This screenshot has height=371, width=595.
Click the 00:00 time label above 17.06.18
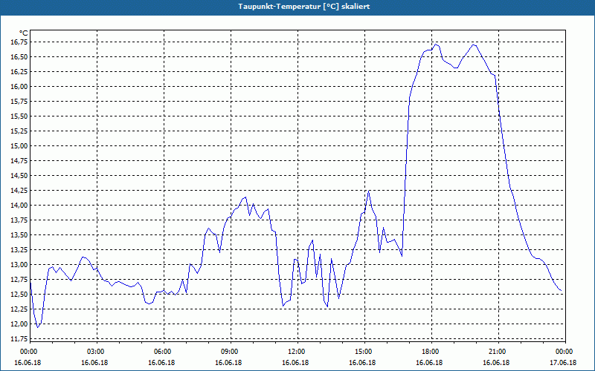point(564,352)
